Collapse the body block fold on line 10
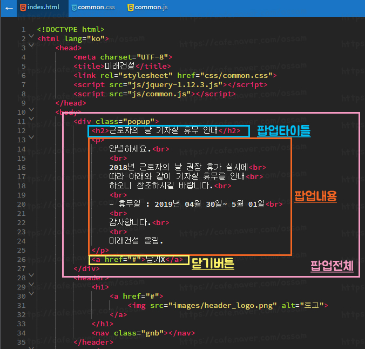The image size is (365, 349). 31,109
